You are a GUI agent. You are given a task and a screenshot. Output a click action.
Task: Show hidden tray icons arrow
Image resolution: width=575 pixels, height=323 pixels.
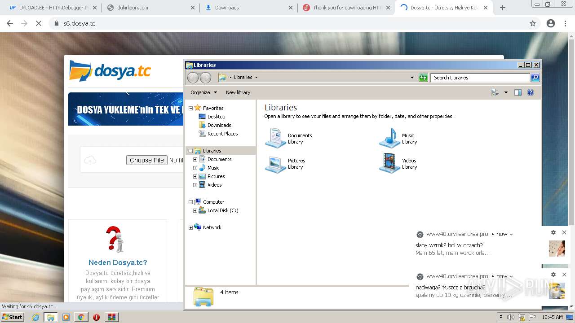pyautogui.click(x=501, y=317)
